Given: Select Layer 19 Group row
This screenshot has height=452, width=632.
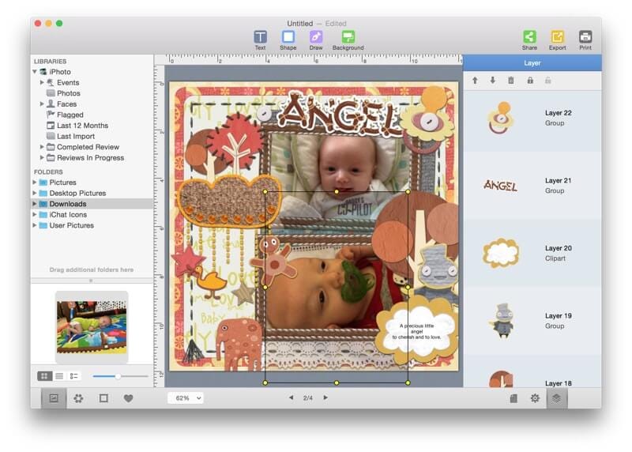Looking at the screenshot, I should pos(532,321).
